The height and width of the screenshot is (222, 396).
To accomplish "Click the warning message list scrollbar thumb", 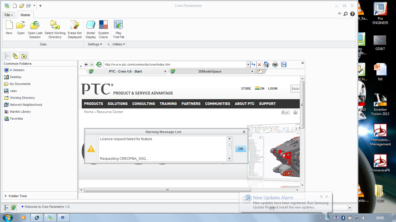I will (x=229, y=145).
